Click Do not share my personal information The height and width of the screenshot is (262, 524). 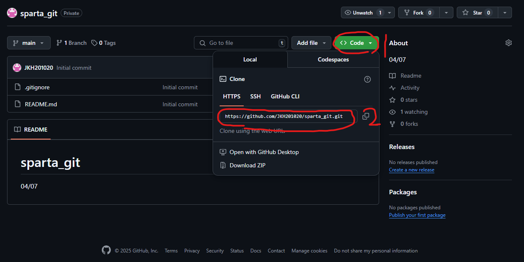click(x=376, y=250)
